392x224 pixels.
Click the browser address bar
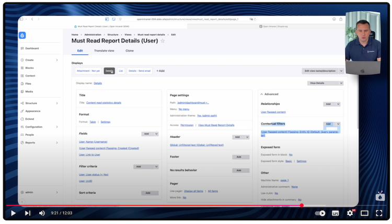tap(188, 19)
